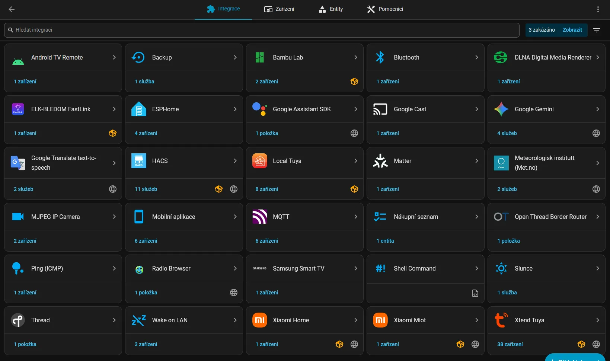Click the Ping (ICMP) icon

17,268
